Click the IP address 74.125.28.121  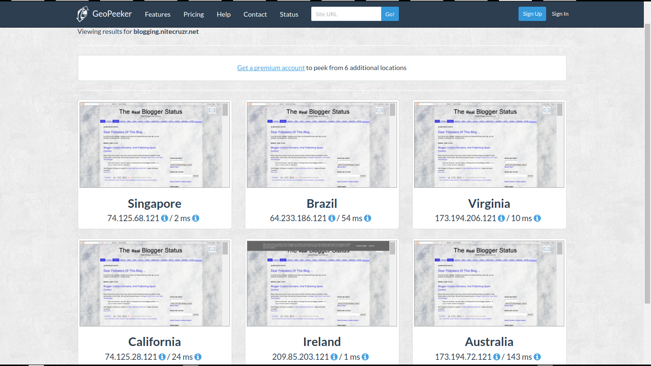(131, 357)
